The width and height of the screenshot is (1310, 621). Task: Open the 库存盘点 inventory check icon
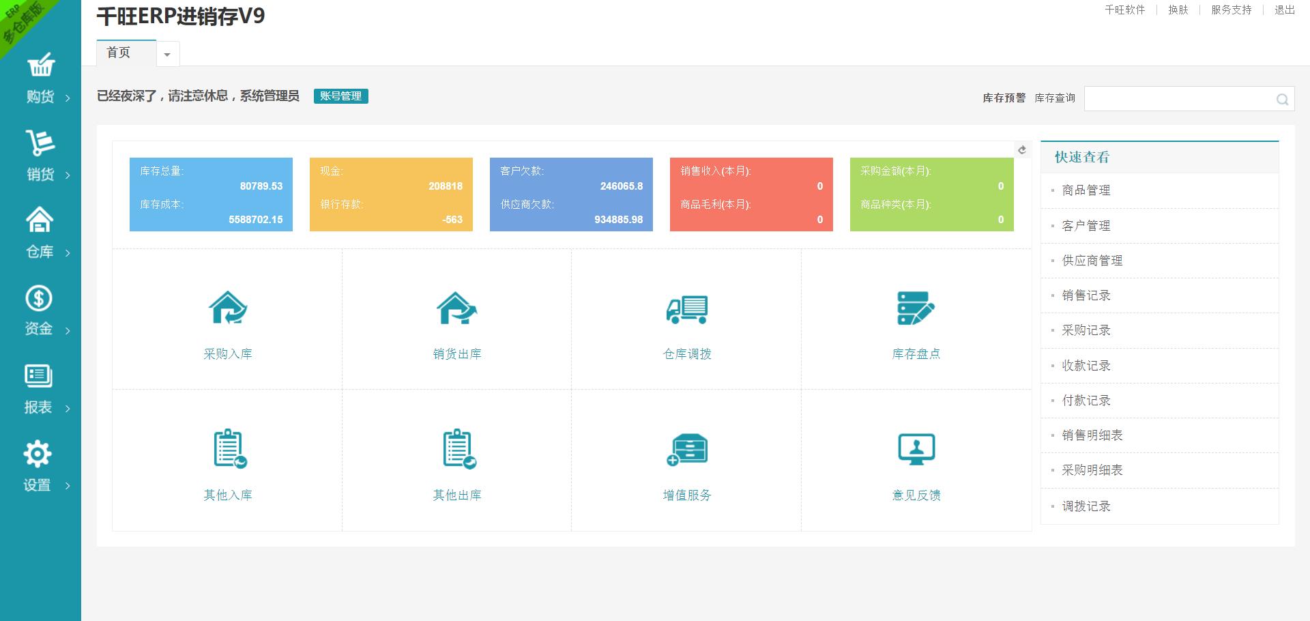[916, 308]
